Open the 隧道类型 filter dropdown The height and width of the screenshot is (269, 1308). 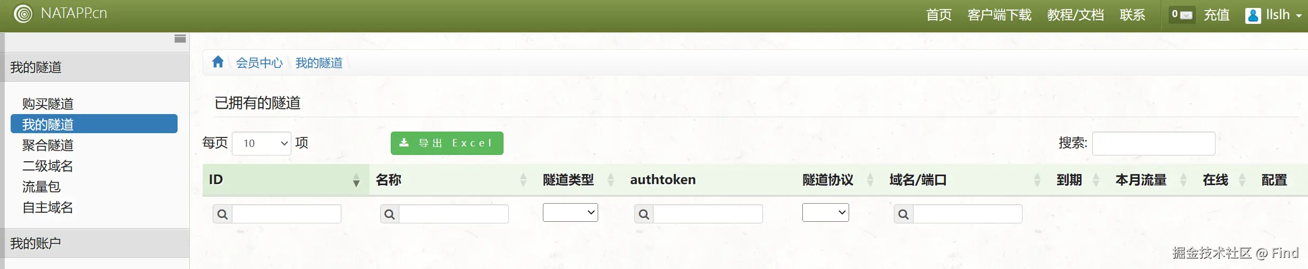(x=570, y=212)
